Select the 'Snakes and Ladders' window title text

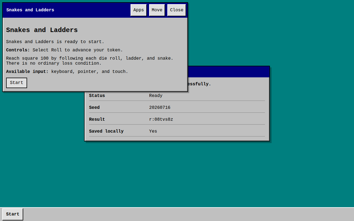[30, 10]
